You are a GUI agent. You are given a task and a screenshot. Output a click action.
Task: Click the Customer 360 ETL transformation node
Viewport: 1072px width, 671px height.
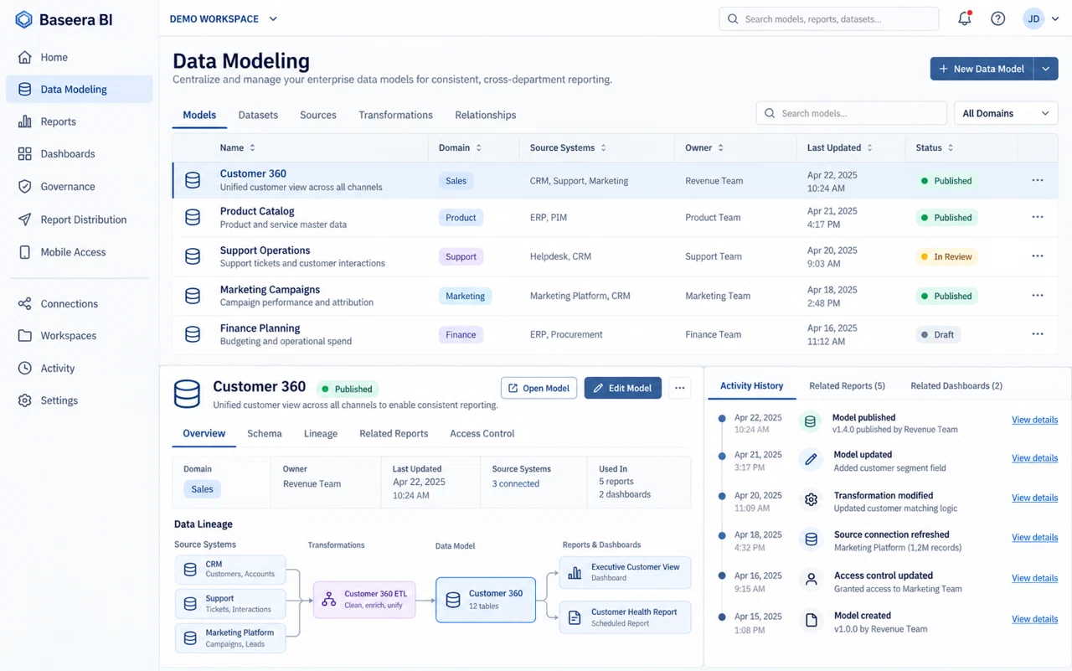click(364, 599)
